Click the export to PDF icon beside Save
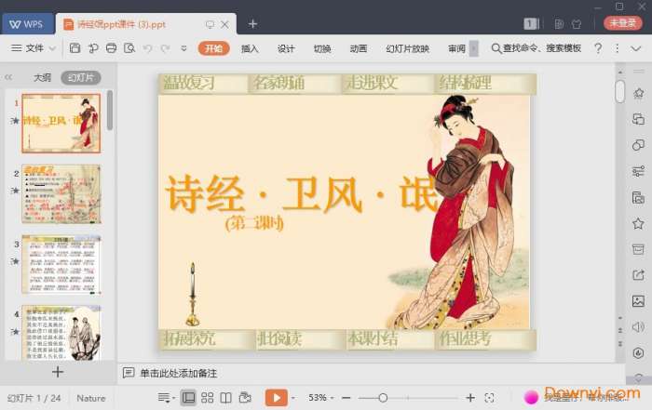The height and width of the screenshot is (410, 652). pyautogui.click(x=93, y=48)
